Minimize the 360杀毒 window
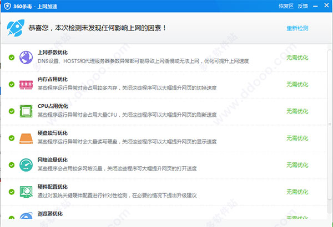 (315, 6)
